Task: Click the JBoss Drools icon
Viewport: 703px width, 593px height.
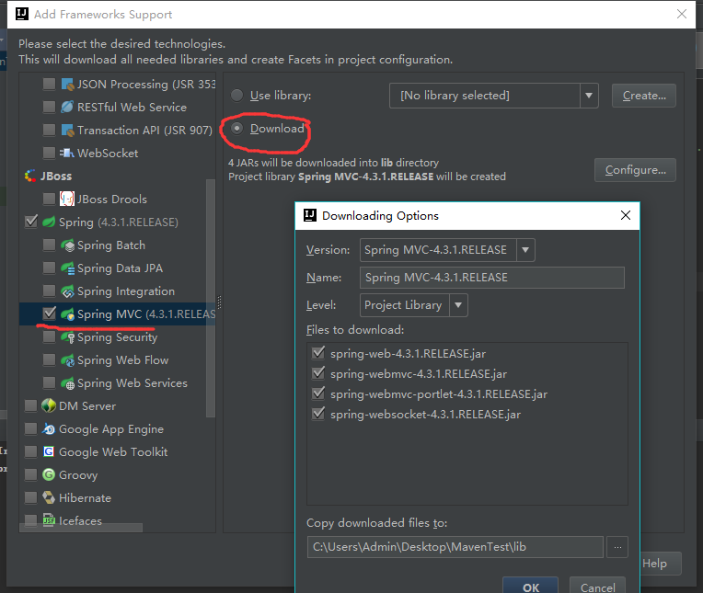Action: tap(67, 199)
